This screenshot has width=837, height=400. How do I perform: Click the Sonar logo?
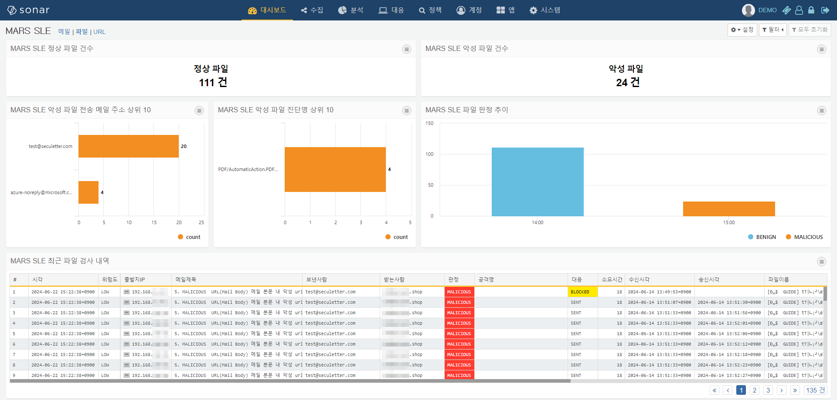(28, 10)
